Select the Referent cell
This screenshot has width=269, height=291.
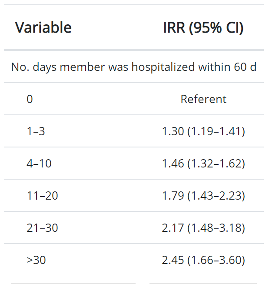(203, 99)
